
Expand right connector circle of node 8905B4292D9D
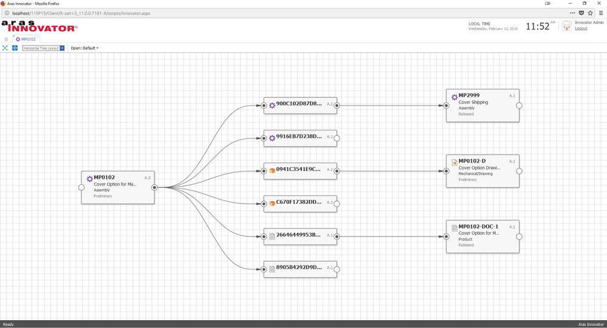coord(337,269)
